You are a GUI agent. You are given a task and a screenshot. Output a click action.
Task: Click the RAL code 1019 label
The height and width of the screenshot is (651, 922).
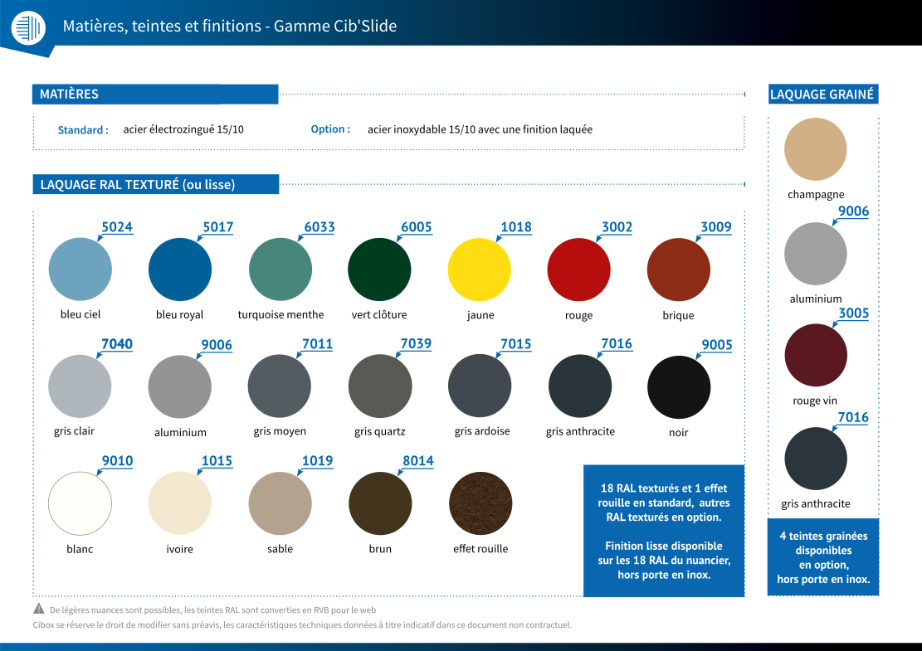(318, 460)
